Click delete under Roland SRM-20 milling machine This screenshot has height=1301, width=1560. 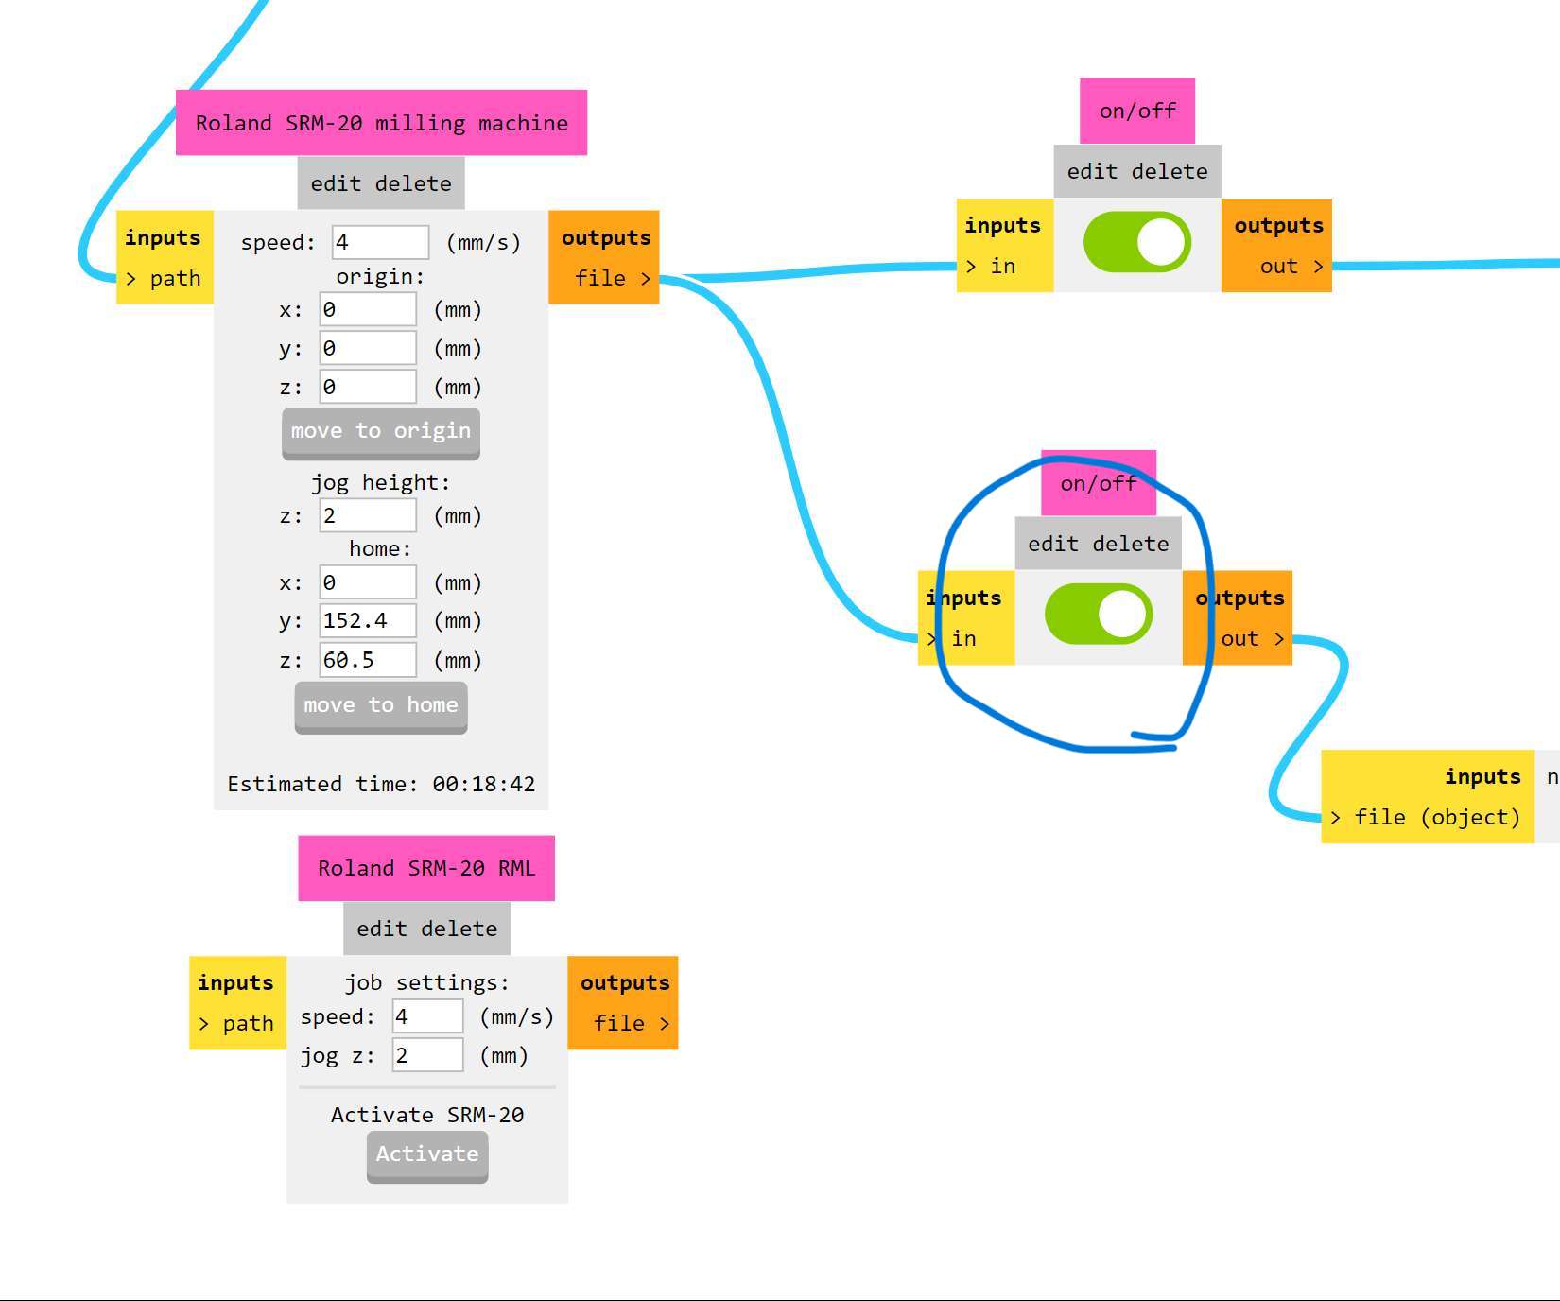(x=414, y=183)
